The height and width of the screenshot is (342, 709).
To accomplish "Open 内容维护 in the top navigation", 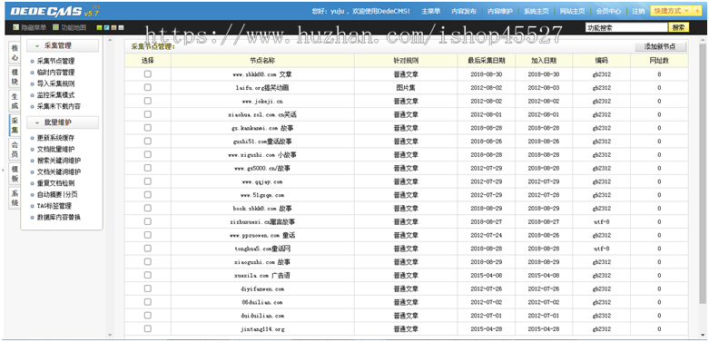I will click(499, 11).
